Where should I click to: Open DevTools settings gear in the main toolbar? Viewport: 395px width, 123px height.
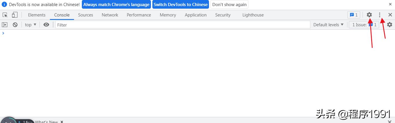coord(369,15)
